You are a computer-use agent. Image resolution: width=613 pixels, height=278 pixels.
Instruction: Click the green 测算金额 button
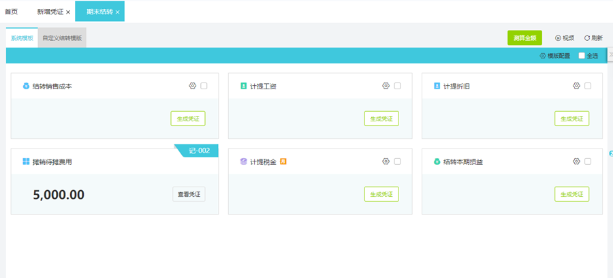coord(524,38)
